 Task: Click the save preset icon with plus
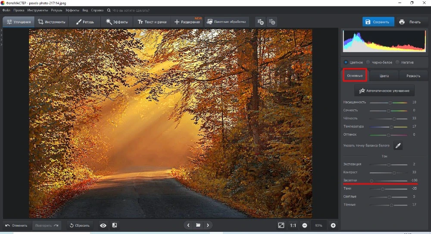[x=260, y=22]
